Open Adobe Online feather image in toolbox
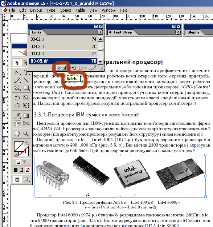Image resolution: width=213 pixels, height=227 pixels. tap(20, 52)
